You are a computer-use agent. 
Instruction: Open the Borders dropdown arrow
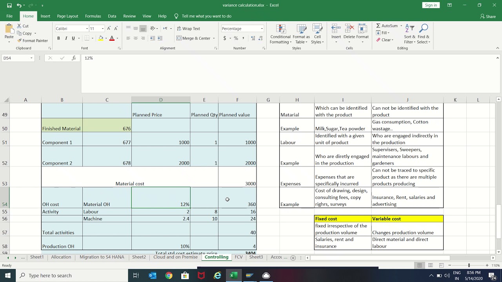92,38
